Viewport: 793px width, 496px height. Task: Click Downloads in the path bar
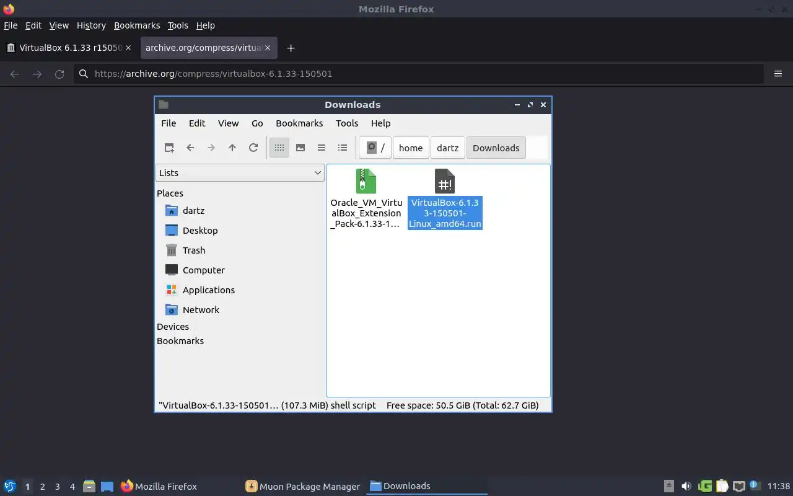[x=496, y=148]
